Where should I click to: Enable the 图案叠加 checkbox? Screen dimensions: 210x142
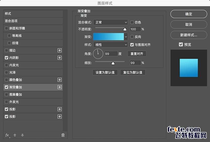coord(6,94)
